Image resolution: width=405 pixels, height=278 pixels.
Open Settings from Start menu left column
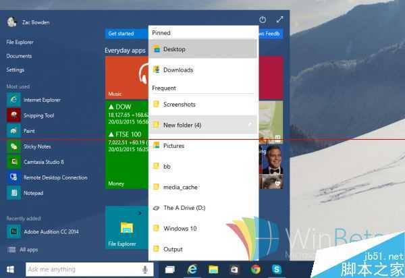pyautogui.click(x=16, y=70)
